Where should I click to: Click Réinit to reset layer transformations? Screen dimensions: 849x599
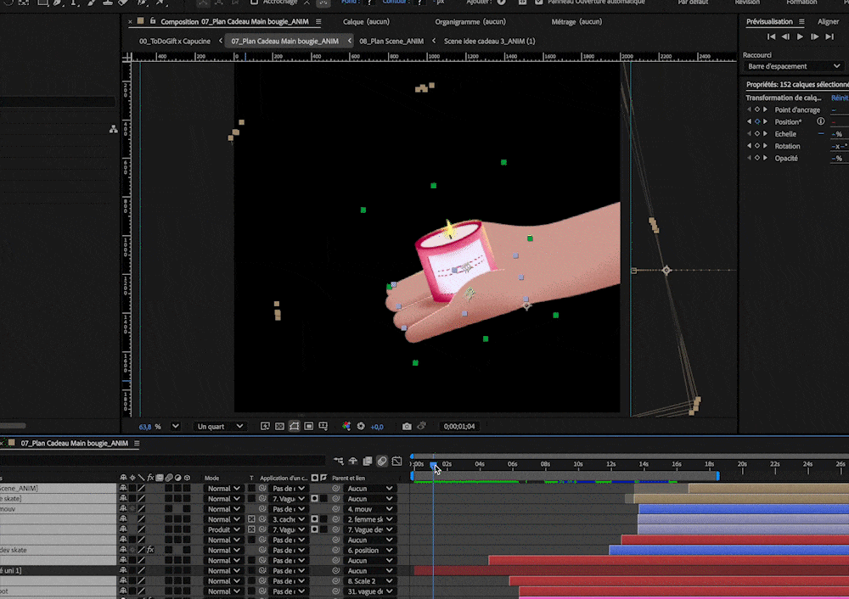coord(840,98)
